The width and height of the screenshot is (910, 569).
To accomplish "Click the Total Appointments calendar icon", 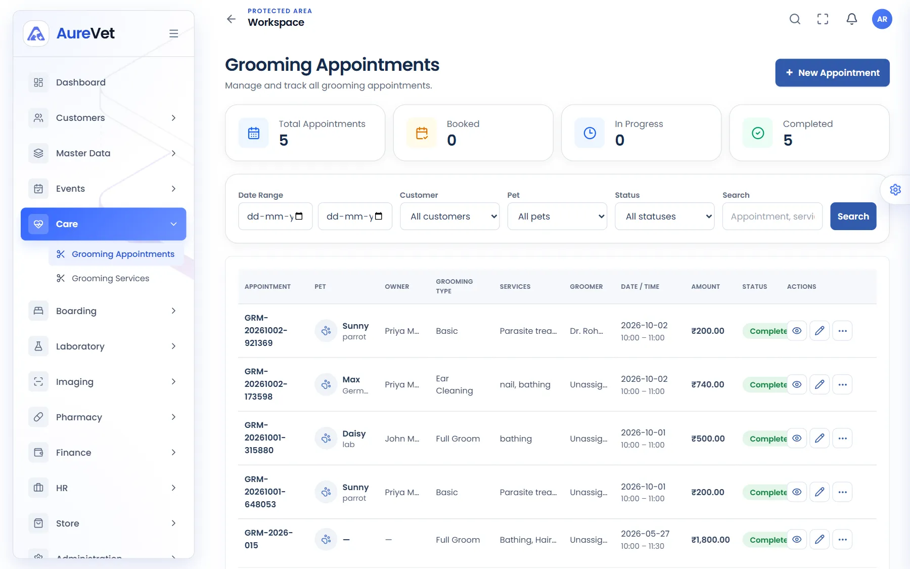I will [254, 133].
